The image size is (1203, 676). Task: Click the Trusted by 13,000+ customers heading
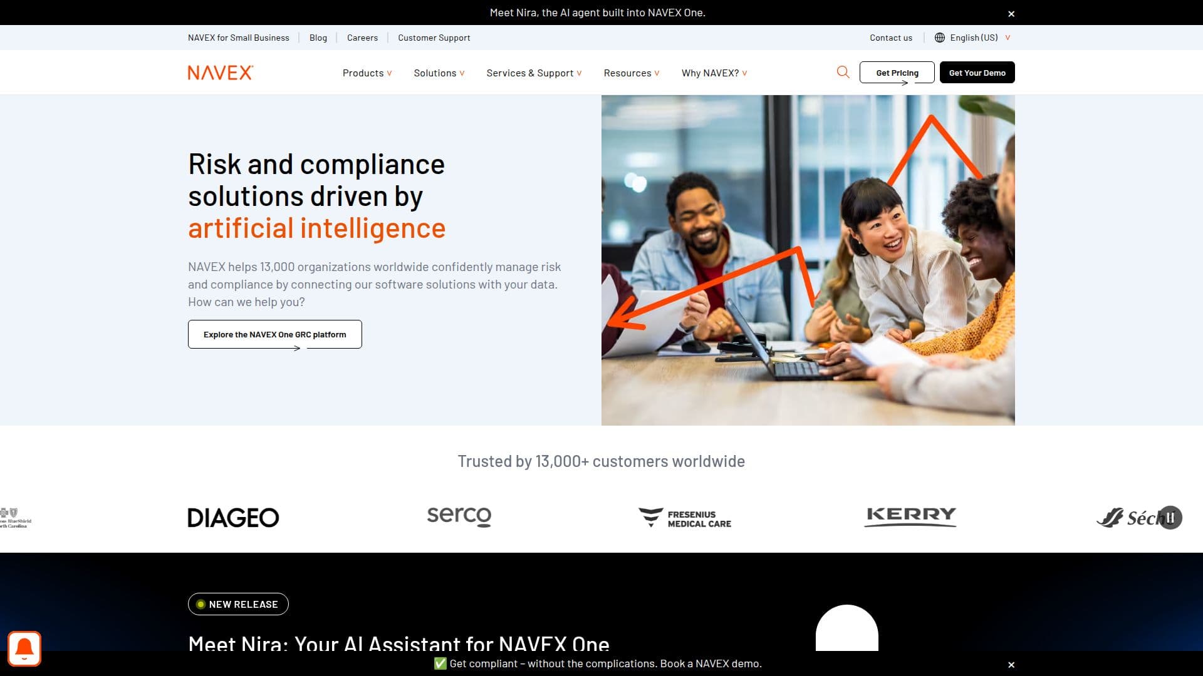coord(601,461)
